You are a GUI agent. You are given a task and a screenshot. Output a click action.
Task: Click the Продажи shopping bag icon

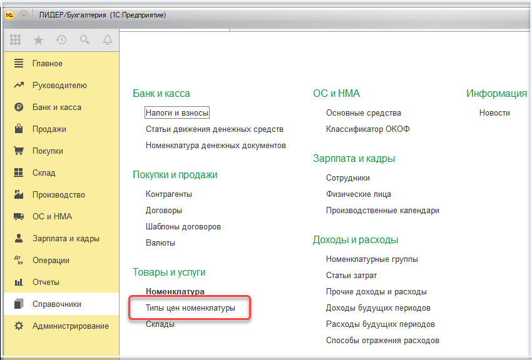coord(19,129)
